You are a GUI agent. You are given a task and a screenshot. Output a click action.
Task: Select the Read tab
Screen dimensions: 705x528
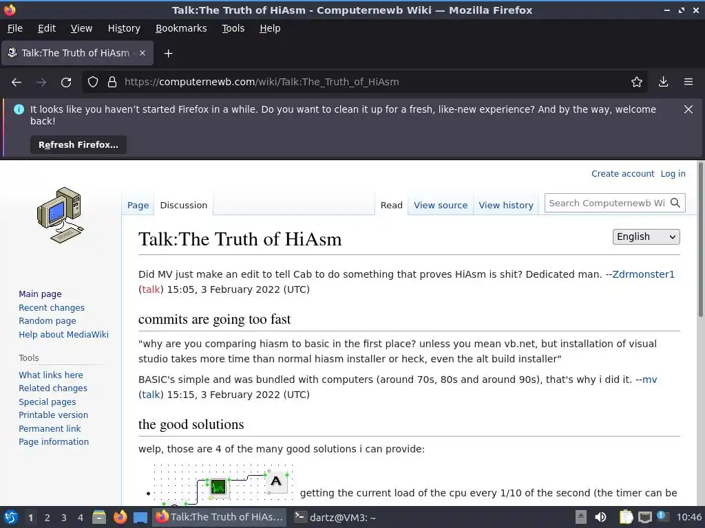tap(391, 205)
